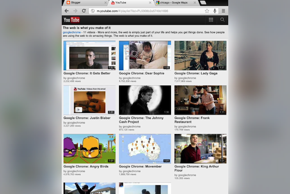Screen dimensions: 290x194
Task: Activate voice search microphone icon
Action: coord(214,11)
